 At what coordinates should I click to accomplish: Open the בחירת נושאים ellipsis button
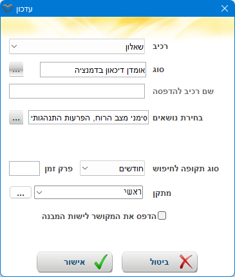[16, 117]
